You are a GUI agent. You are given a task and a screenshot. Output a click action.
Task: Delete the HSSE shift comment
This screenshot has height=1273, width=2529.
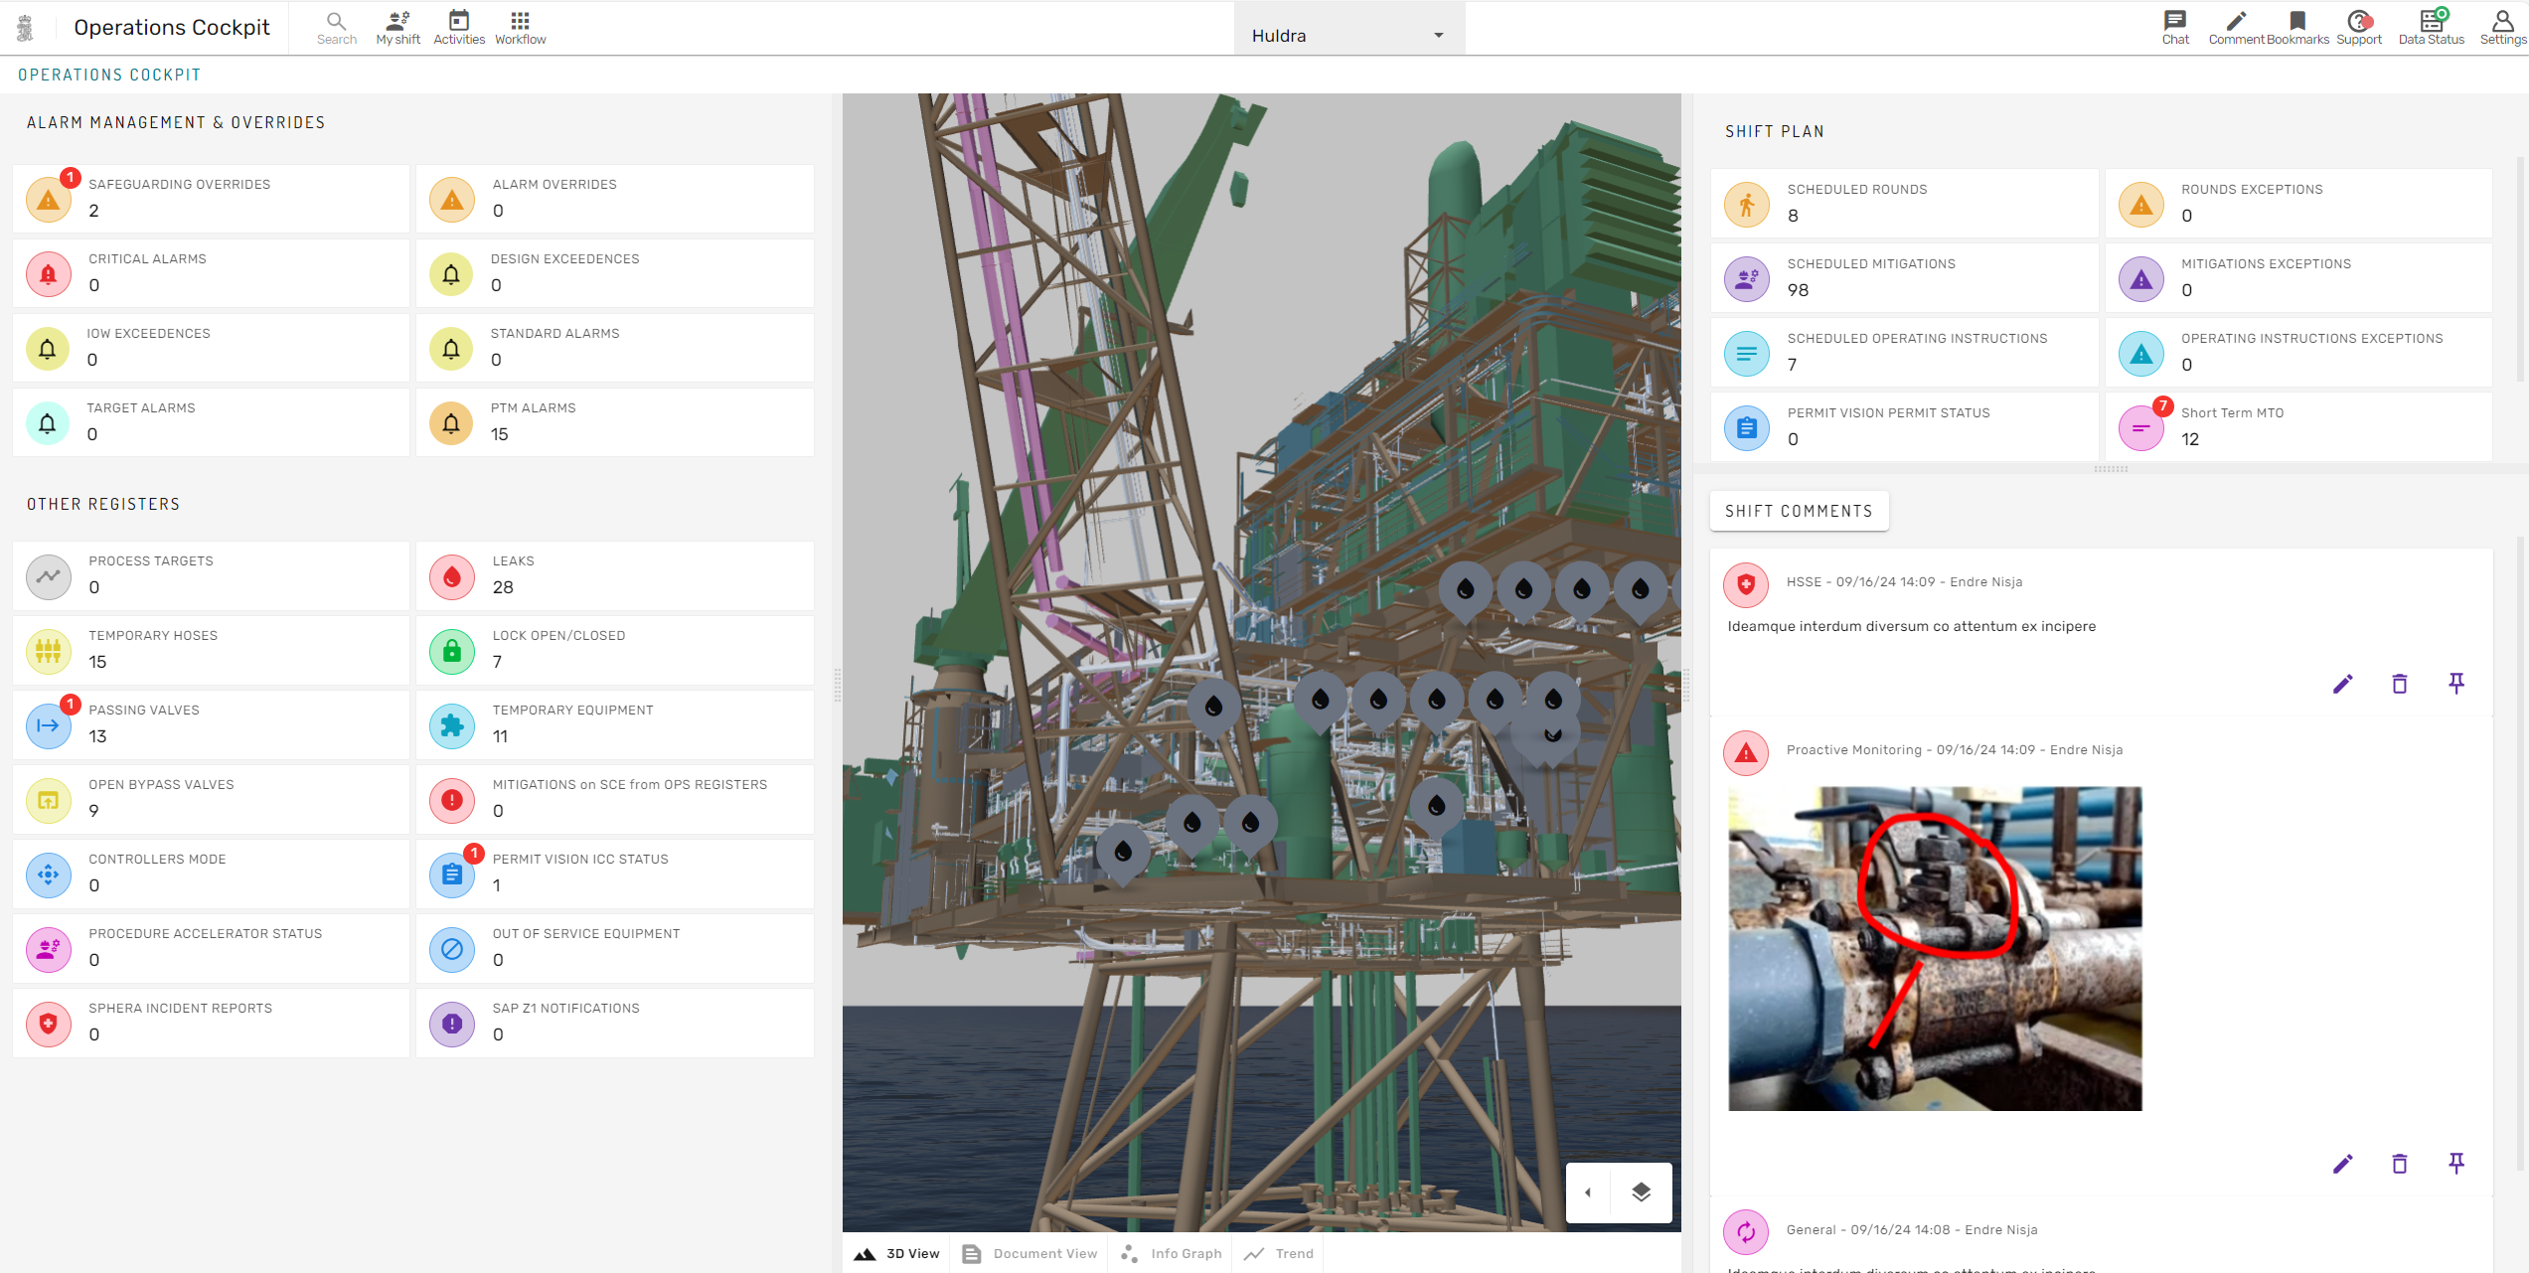[x=2399, y=684]
